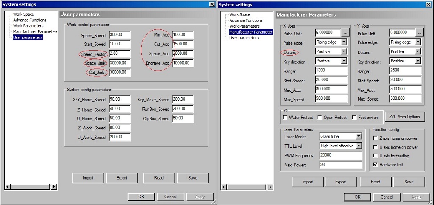Image resolution: width=434 pixels, height=205 pixels.
Task: Click the Z/U Axes Options button
Action: 404,117
